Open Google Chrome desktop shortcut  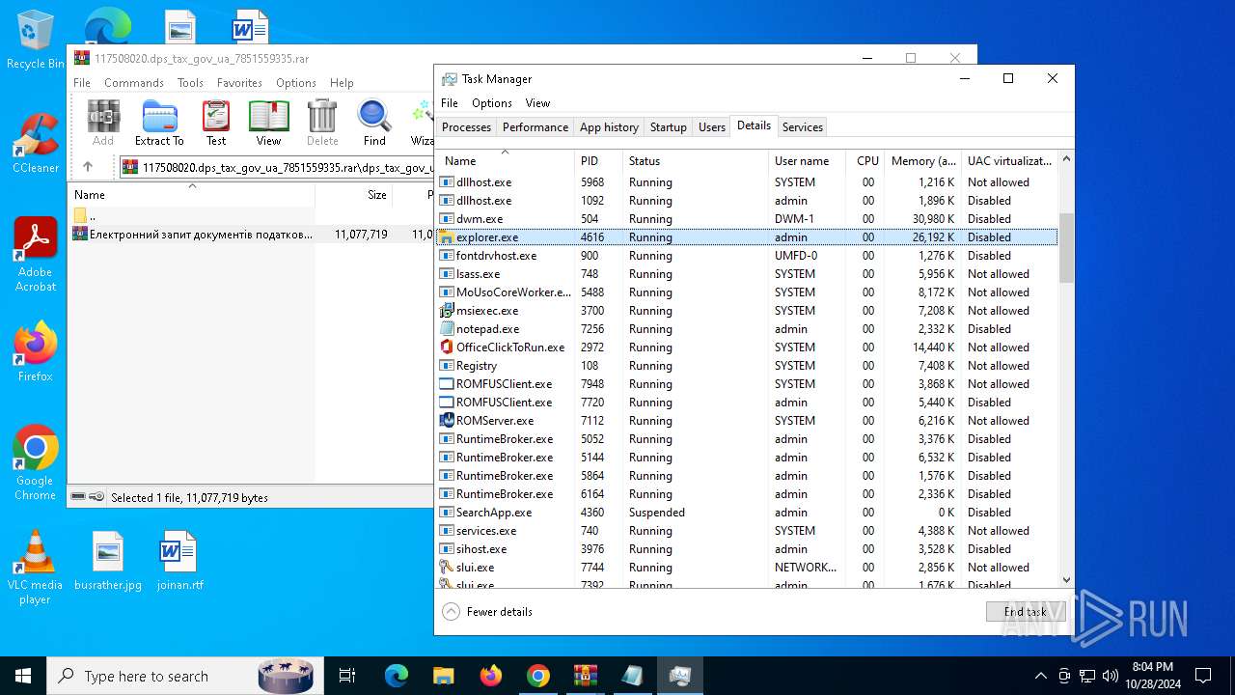[x=35, y=463]
